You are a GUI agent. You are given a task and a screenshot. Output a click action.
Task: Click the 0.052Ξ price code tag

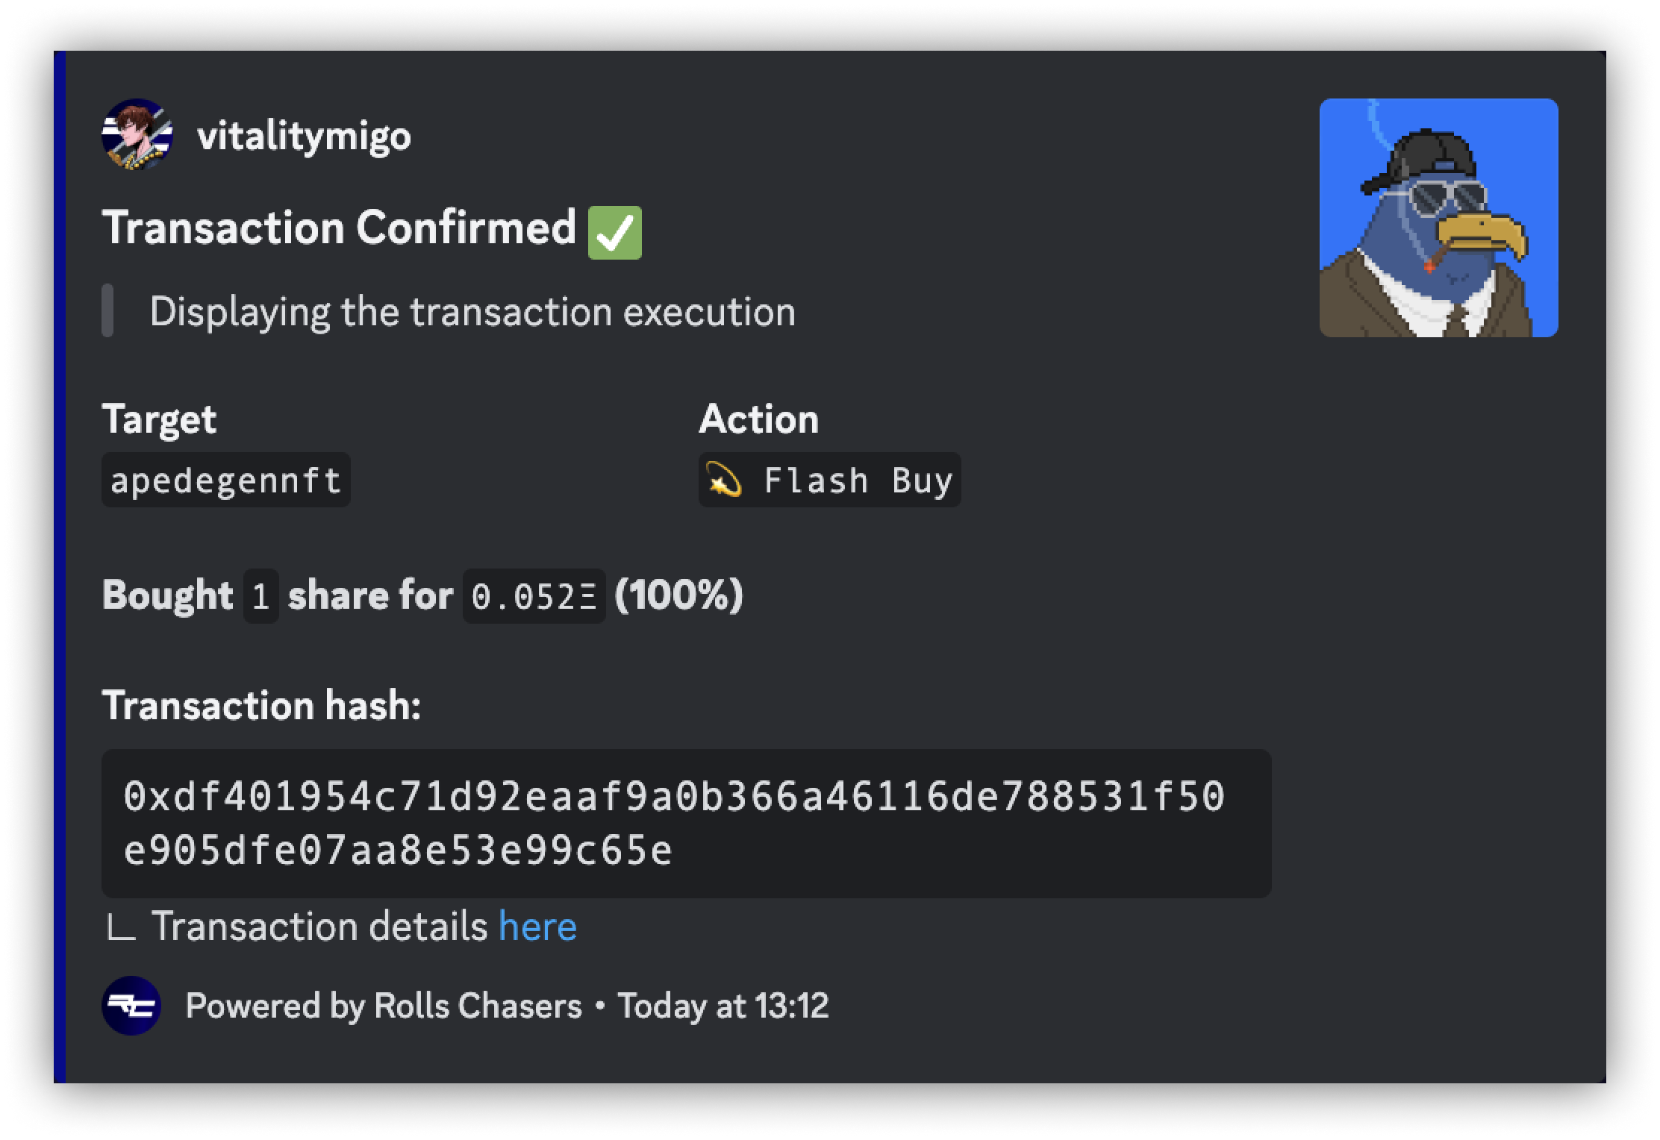click(x=534, y=596)
